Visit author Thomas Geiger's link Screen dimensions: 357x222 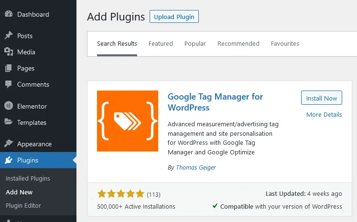click(x=196, y=168)
